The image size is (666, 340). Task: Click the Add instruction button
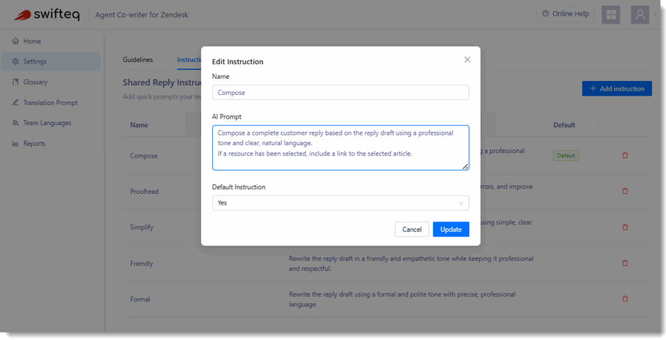pyautogui.click(x=616, y=89)
